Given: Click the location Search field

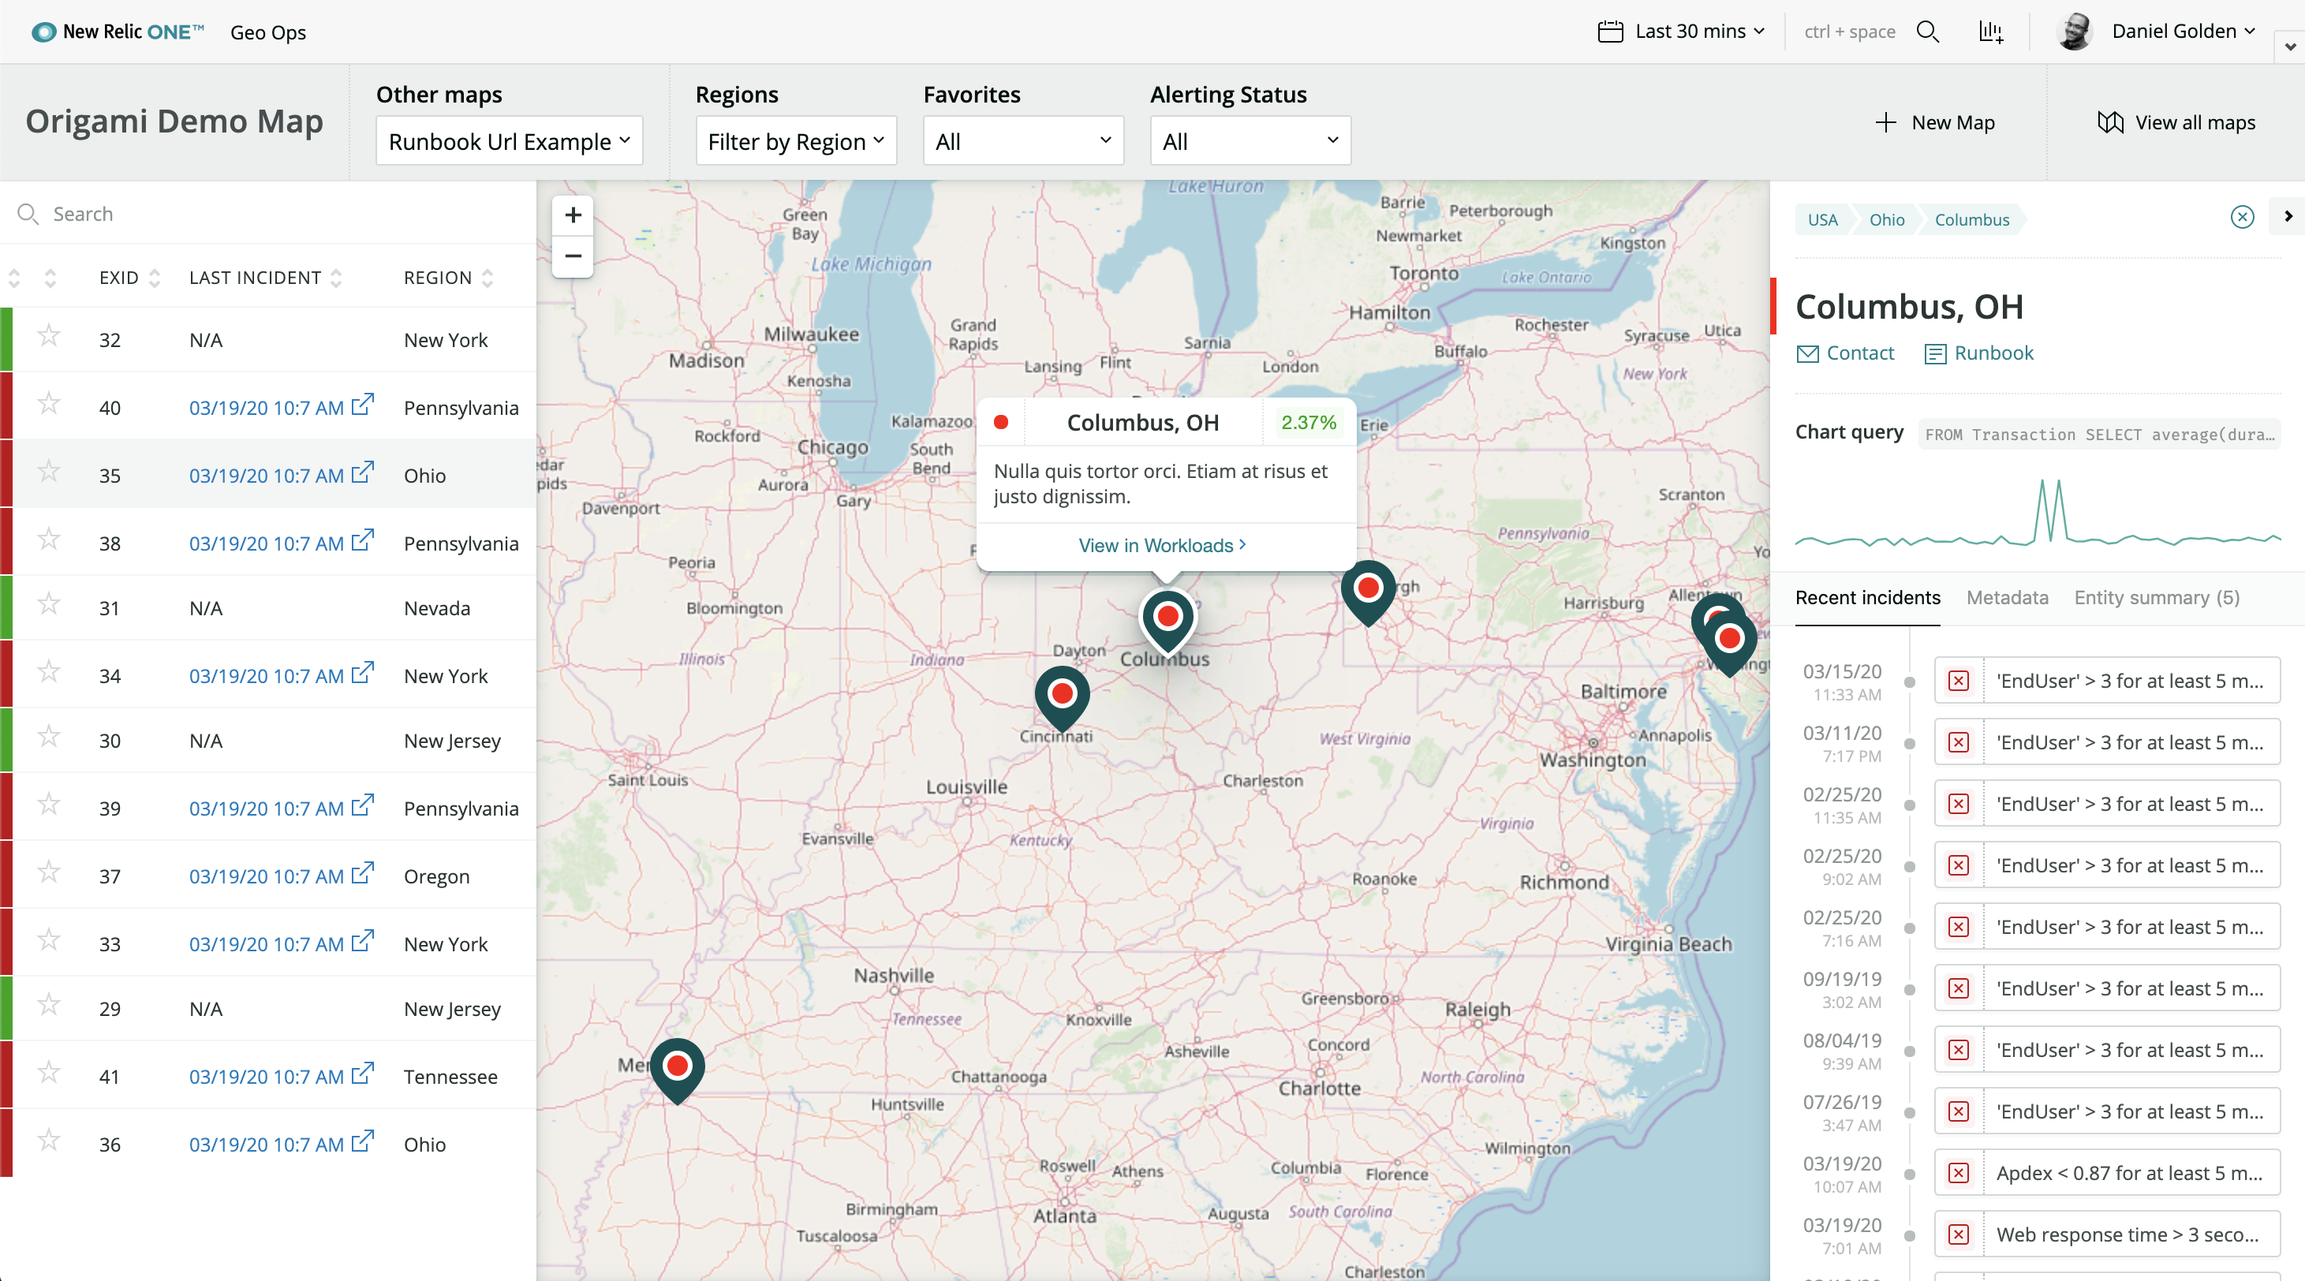Looking at the screenshot, I should [x=268, y=214].
